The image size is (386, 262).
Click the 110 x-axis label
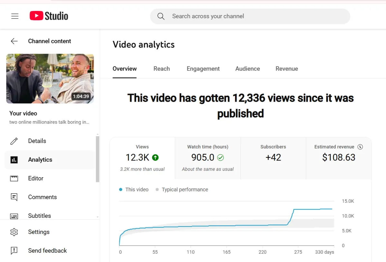(191, 252)
